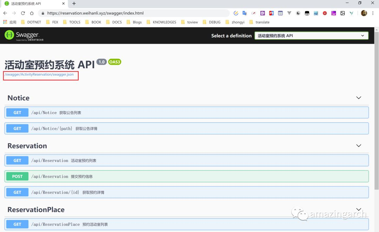
Task: Open the image picture extension icon
Action: pyautogui.click(x=343, y=13)
